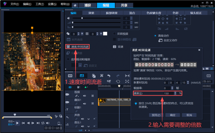Click the 速度 percent input field

coord(169,93)
